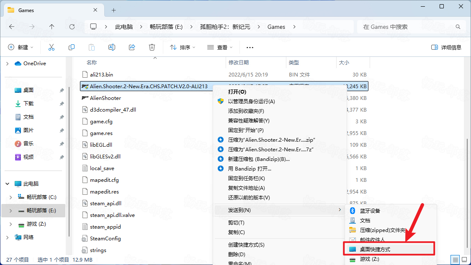Image resolution: width=471 pixels, height=265 pixels.
Task: Click the PC monitor icon in address bar
Action: click(93, 27)
